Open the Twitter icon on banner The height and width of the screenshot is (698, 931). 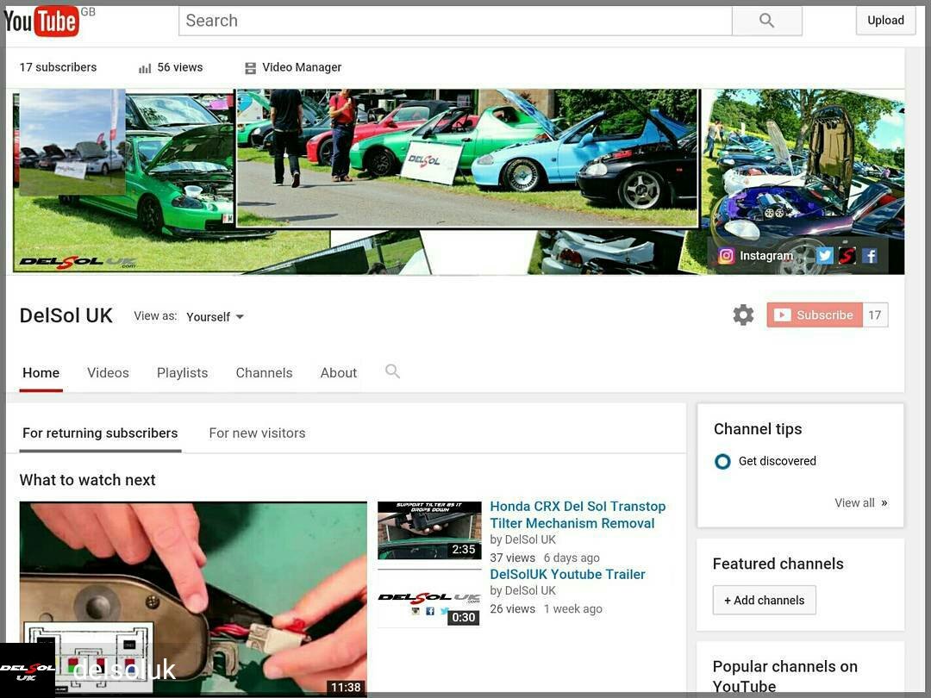(x=825, y=256)
